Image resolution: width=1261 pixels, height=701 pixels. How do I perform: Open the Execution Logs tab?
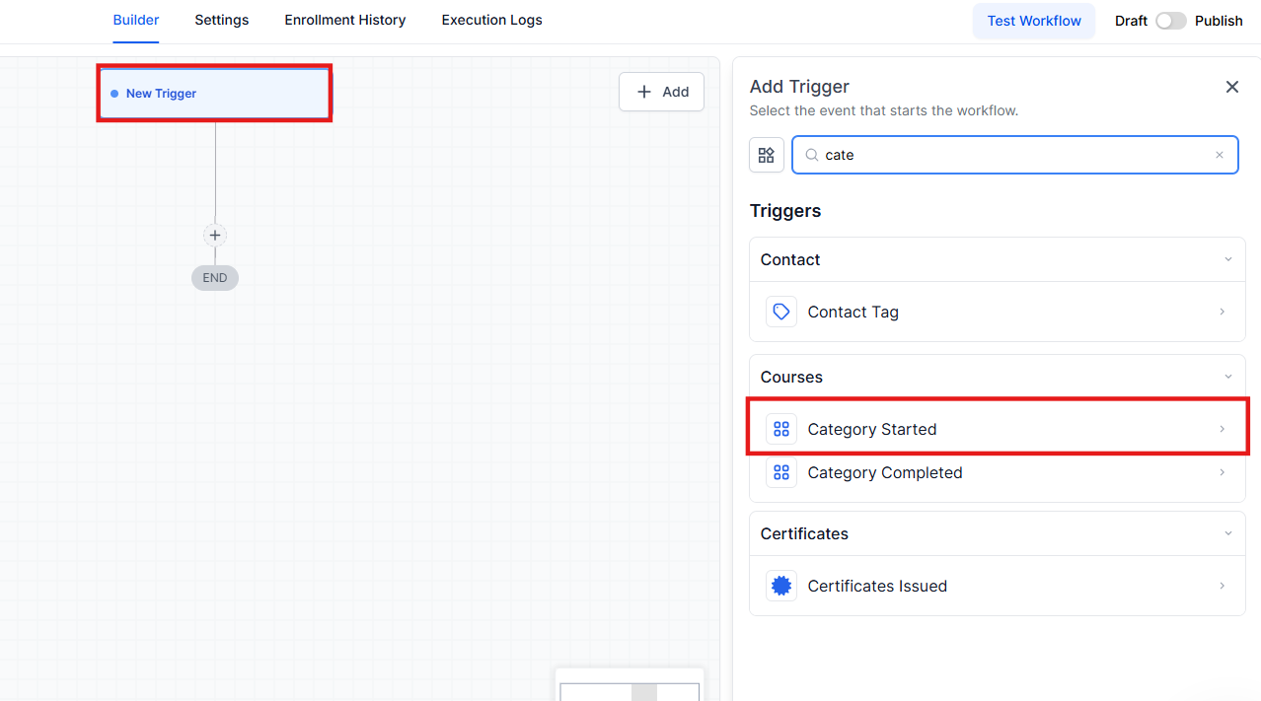[491, 20]
